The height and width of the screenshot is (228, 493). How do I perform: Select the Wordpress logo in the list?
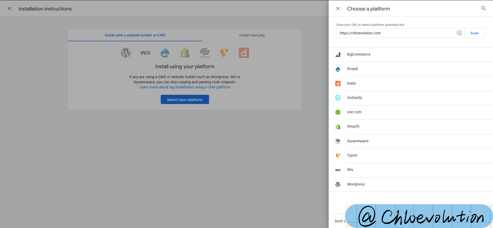[338, 184]
